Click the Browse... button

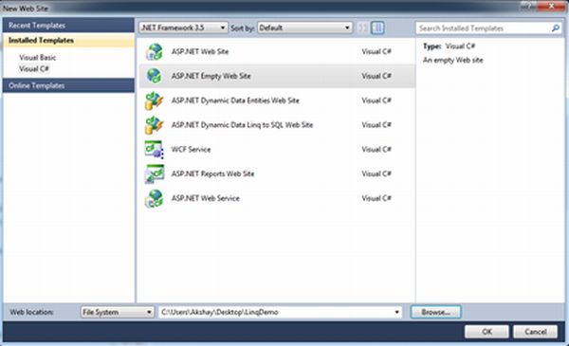435,312
